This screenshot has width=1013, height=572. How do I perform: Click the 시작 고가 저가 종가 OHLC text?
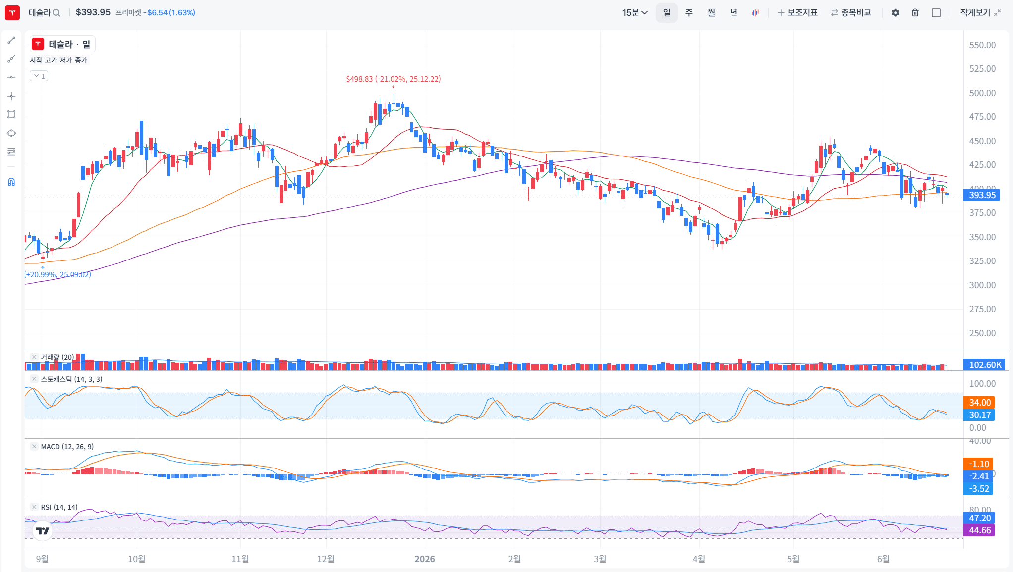click(x=58, y=60)
